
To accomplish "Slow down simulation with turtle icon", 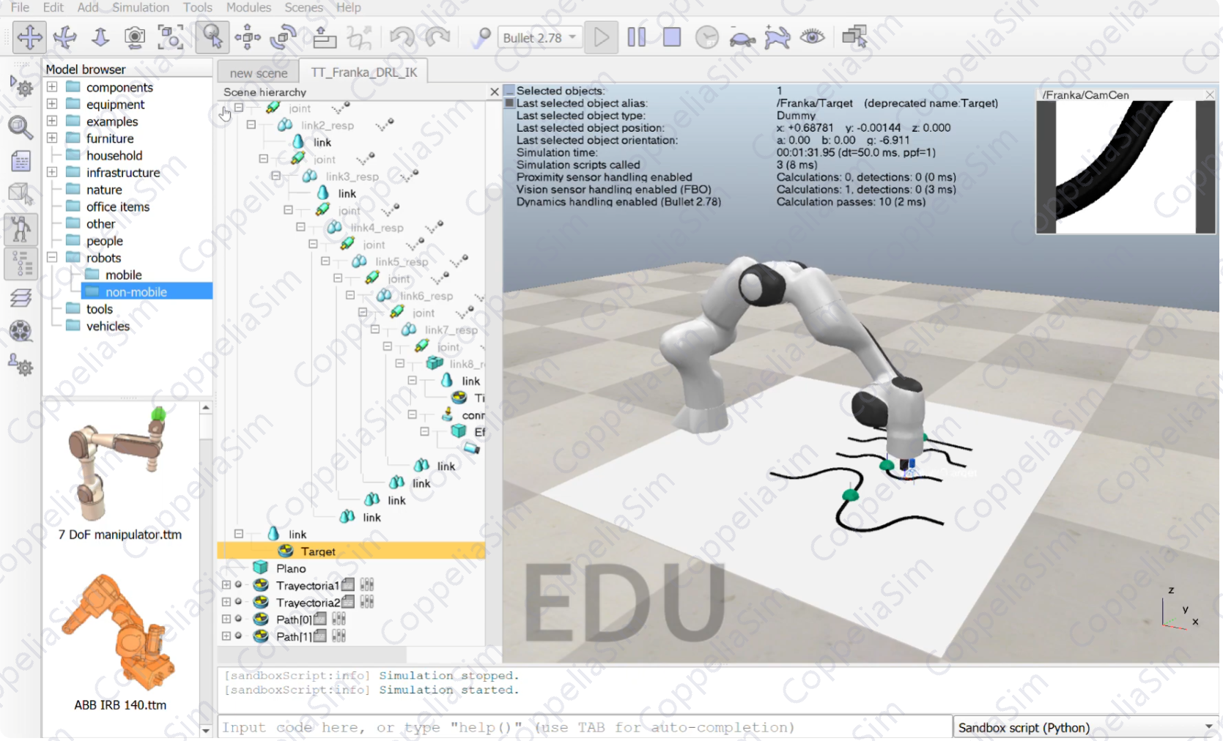I will tap(742, 37).
